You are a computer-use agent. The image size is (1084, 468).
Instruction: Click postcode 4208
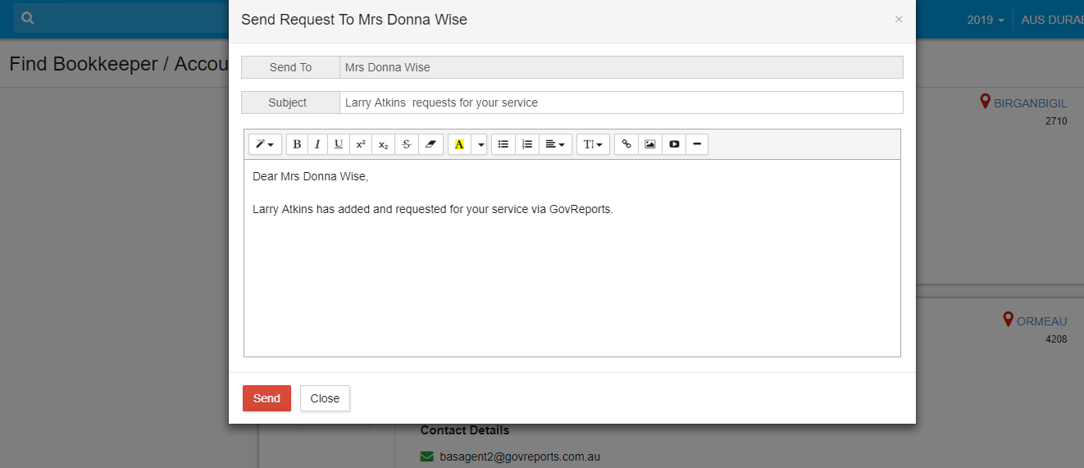tap(1056, 339)
